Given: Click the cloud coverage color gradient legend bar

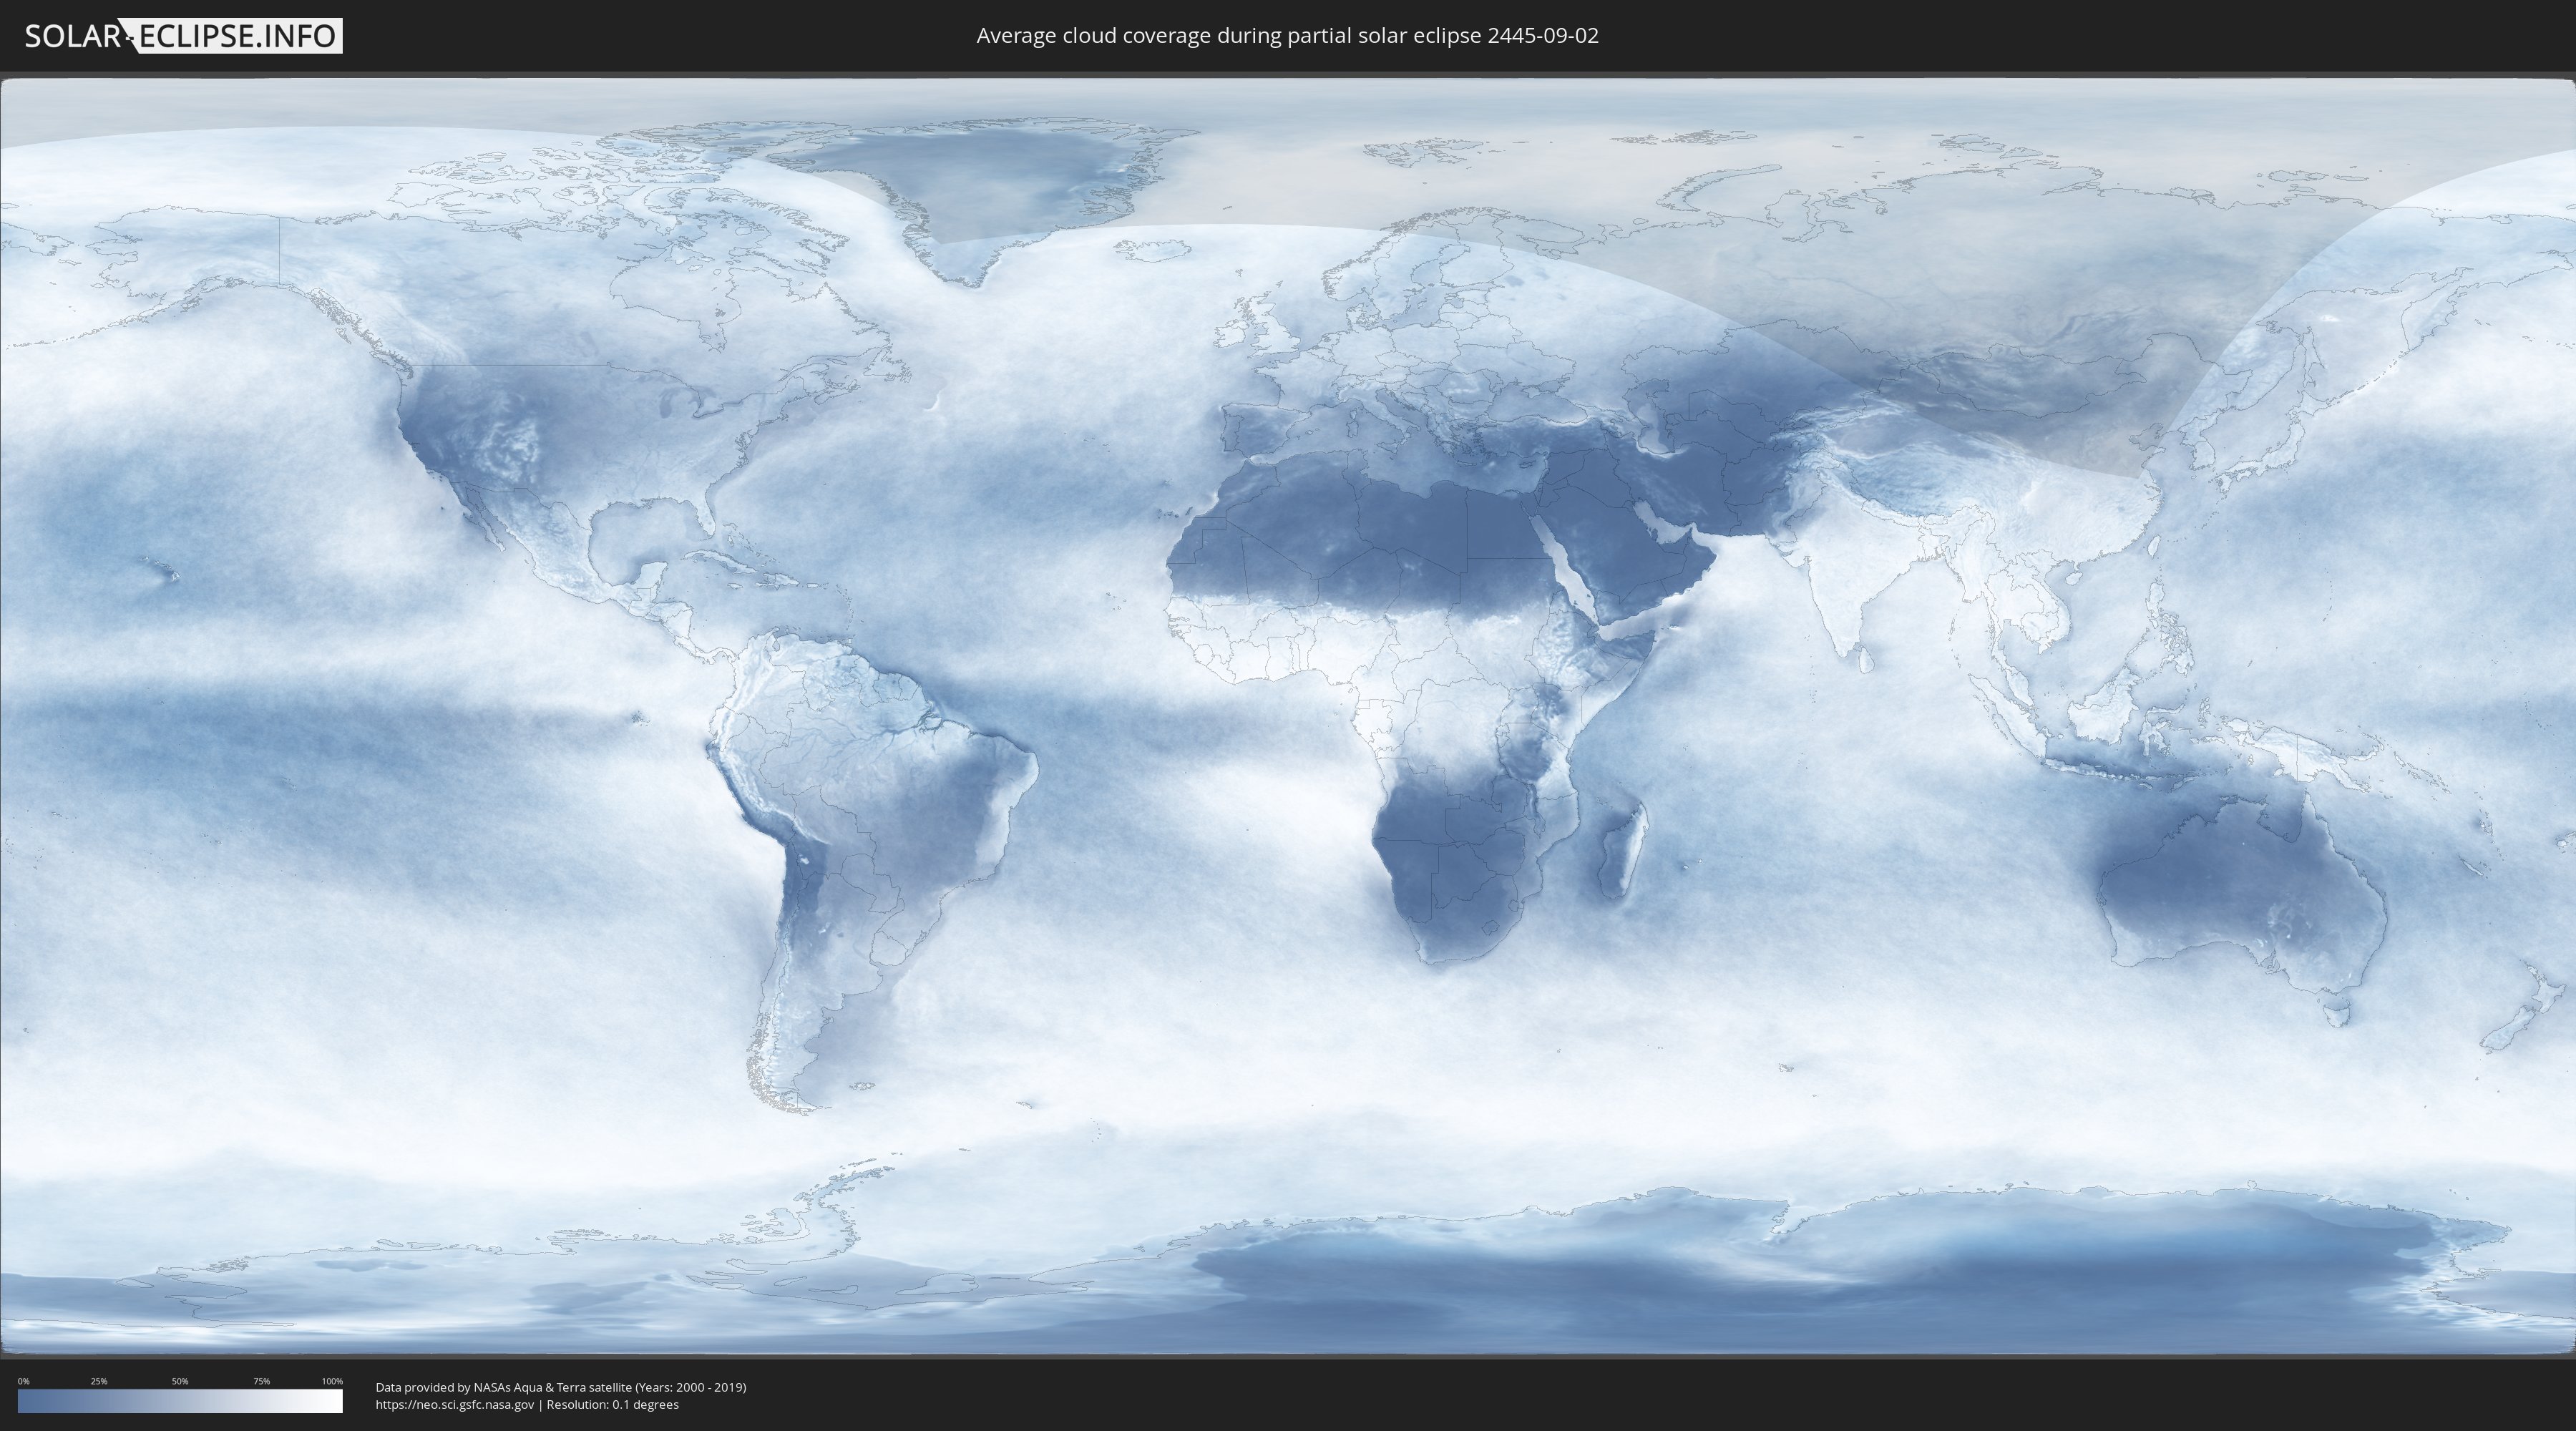Looking at the screenshot, I should click(x=180, y=1401).
